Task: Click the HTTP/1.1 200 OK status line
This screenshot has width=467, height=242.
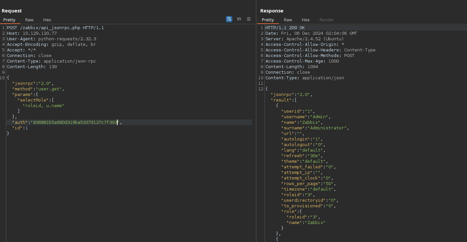Action: pyautogui.click(x=285, y=28)
